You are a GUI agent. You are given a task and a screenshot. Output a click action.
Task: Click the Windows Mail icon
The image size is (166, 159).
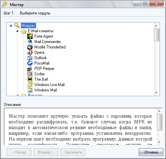[30, 90]
